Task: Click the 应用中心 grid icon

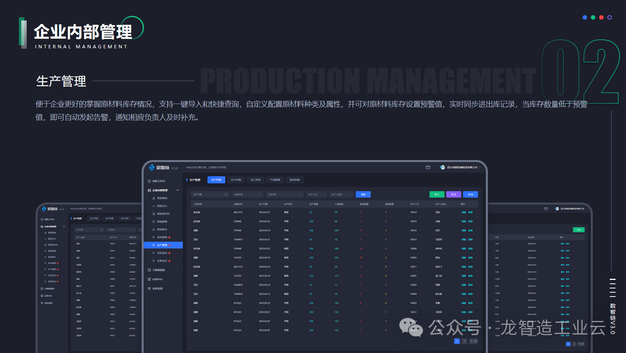Action: [x=149, y=279]
